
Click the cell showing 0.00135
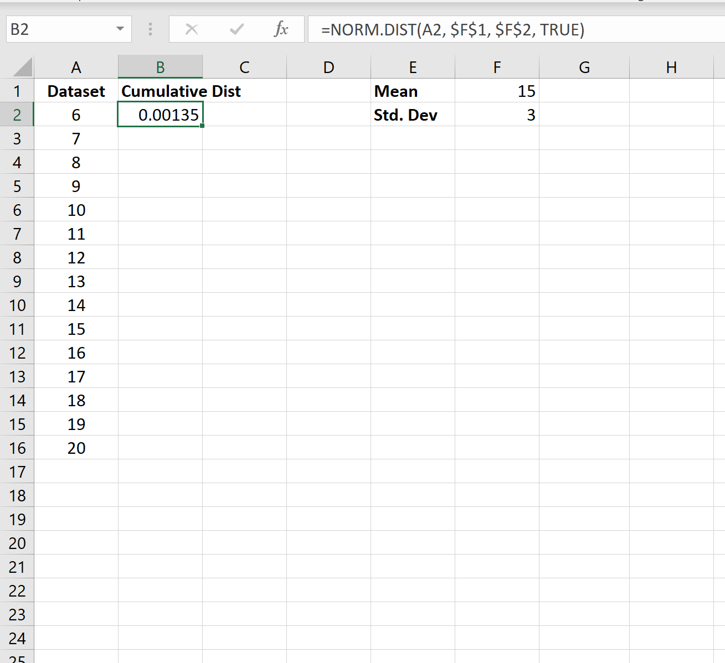(160, 115)
